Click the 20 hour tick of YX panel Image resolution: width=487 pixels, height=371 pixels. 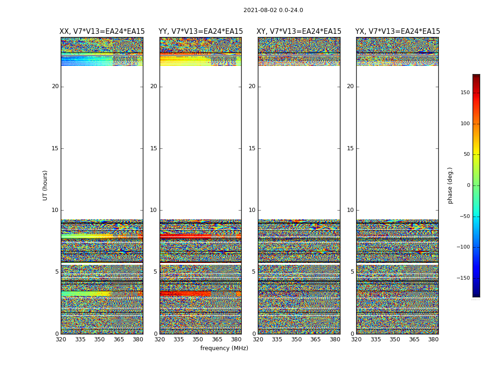coord(350,86)
